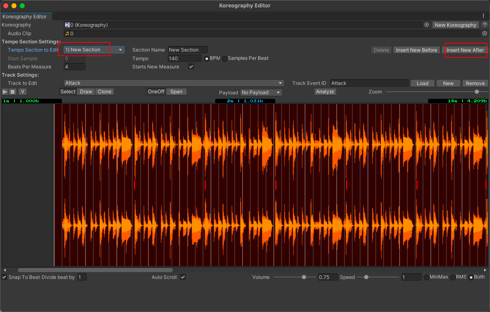Click the Koreography object reference field
Image resolution: width=490 pixels, height=312 pixels.
[x=247, y=25]
